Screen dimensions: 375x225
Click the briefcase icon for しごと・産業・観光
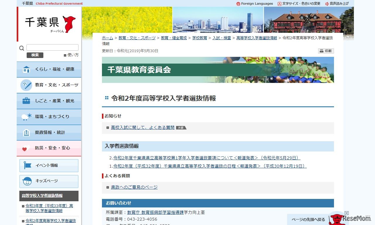[x=26, y=101]
